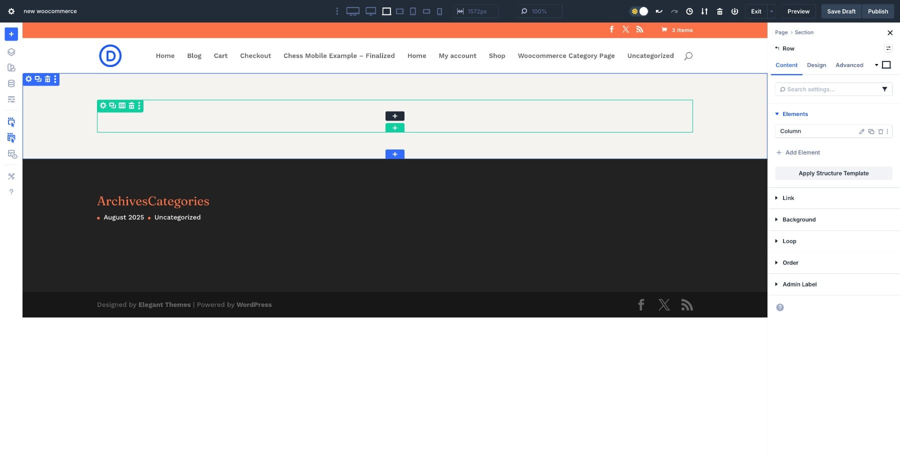This screenshot has height=459, width=900.
Task: Duplicate the section using blue copy icon
Action: point(38,79)
